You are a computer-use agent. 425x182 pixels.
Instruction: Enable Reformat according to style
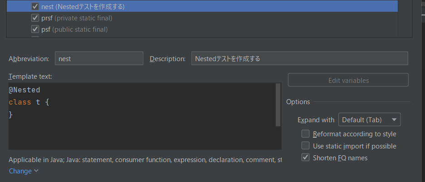(305, 134)
